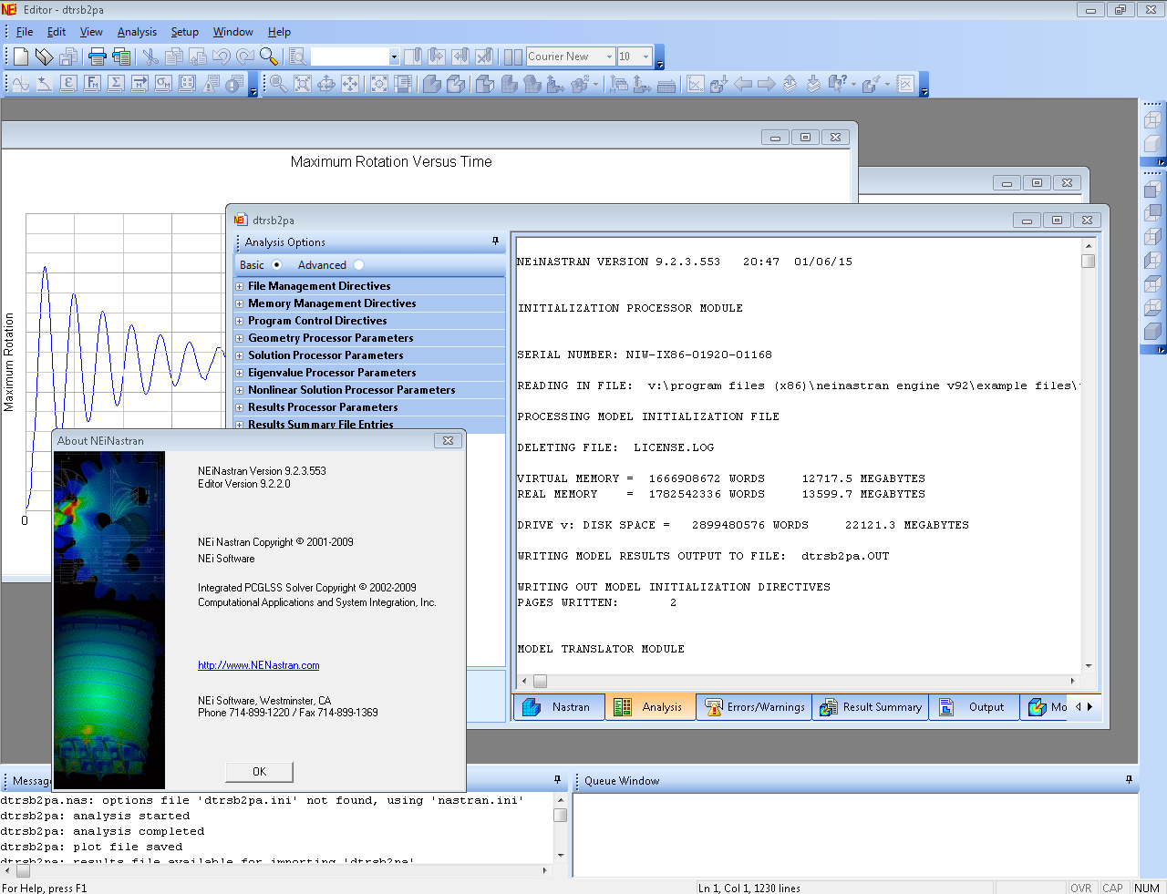Expand Eigenvalue Processor Parameters node
The width and height of the screenshot is (1167, 894).
pyautogui.click(x=240, y=373)
